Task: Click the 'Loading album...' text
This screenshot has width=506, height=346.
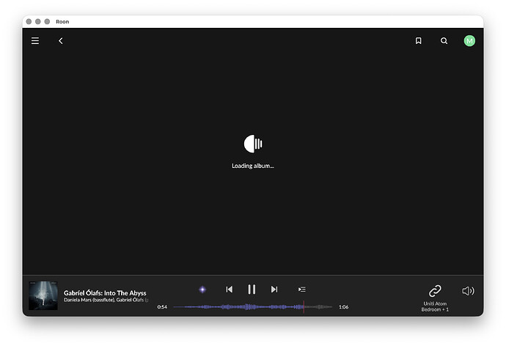Action: pyautogui.click(x=253, y=166)
